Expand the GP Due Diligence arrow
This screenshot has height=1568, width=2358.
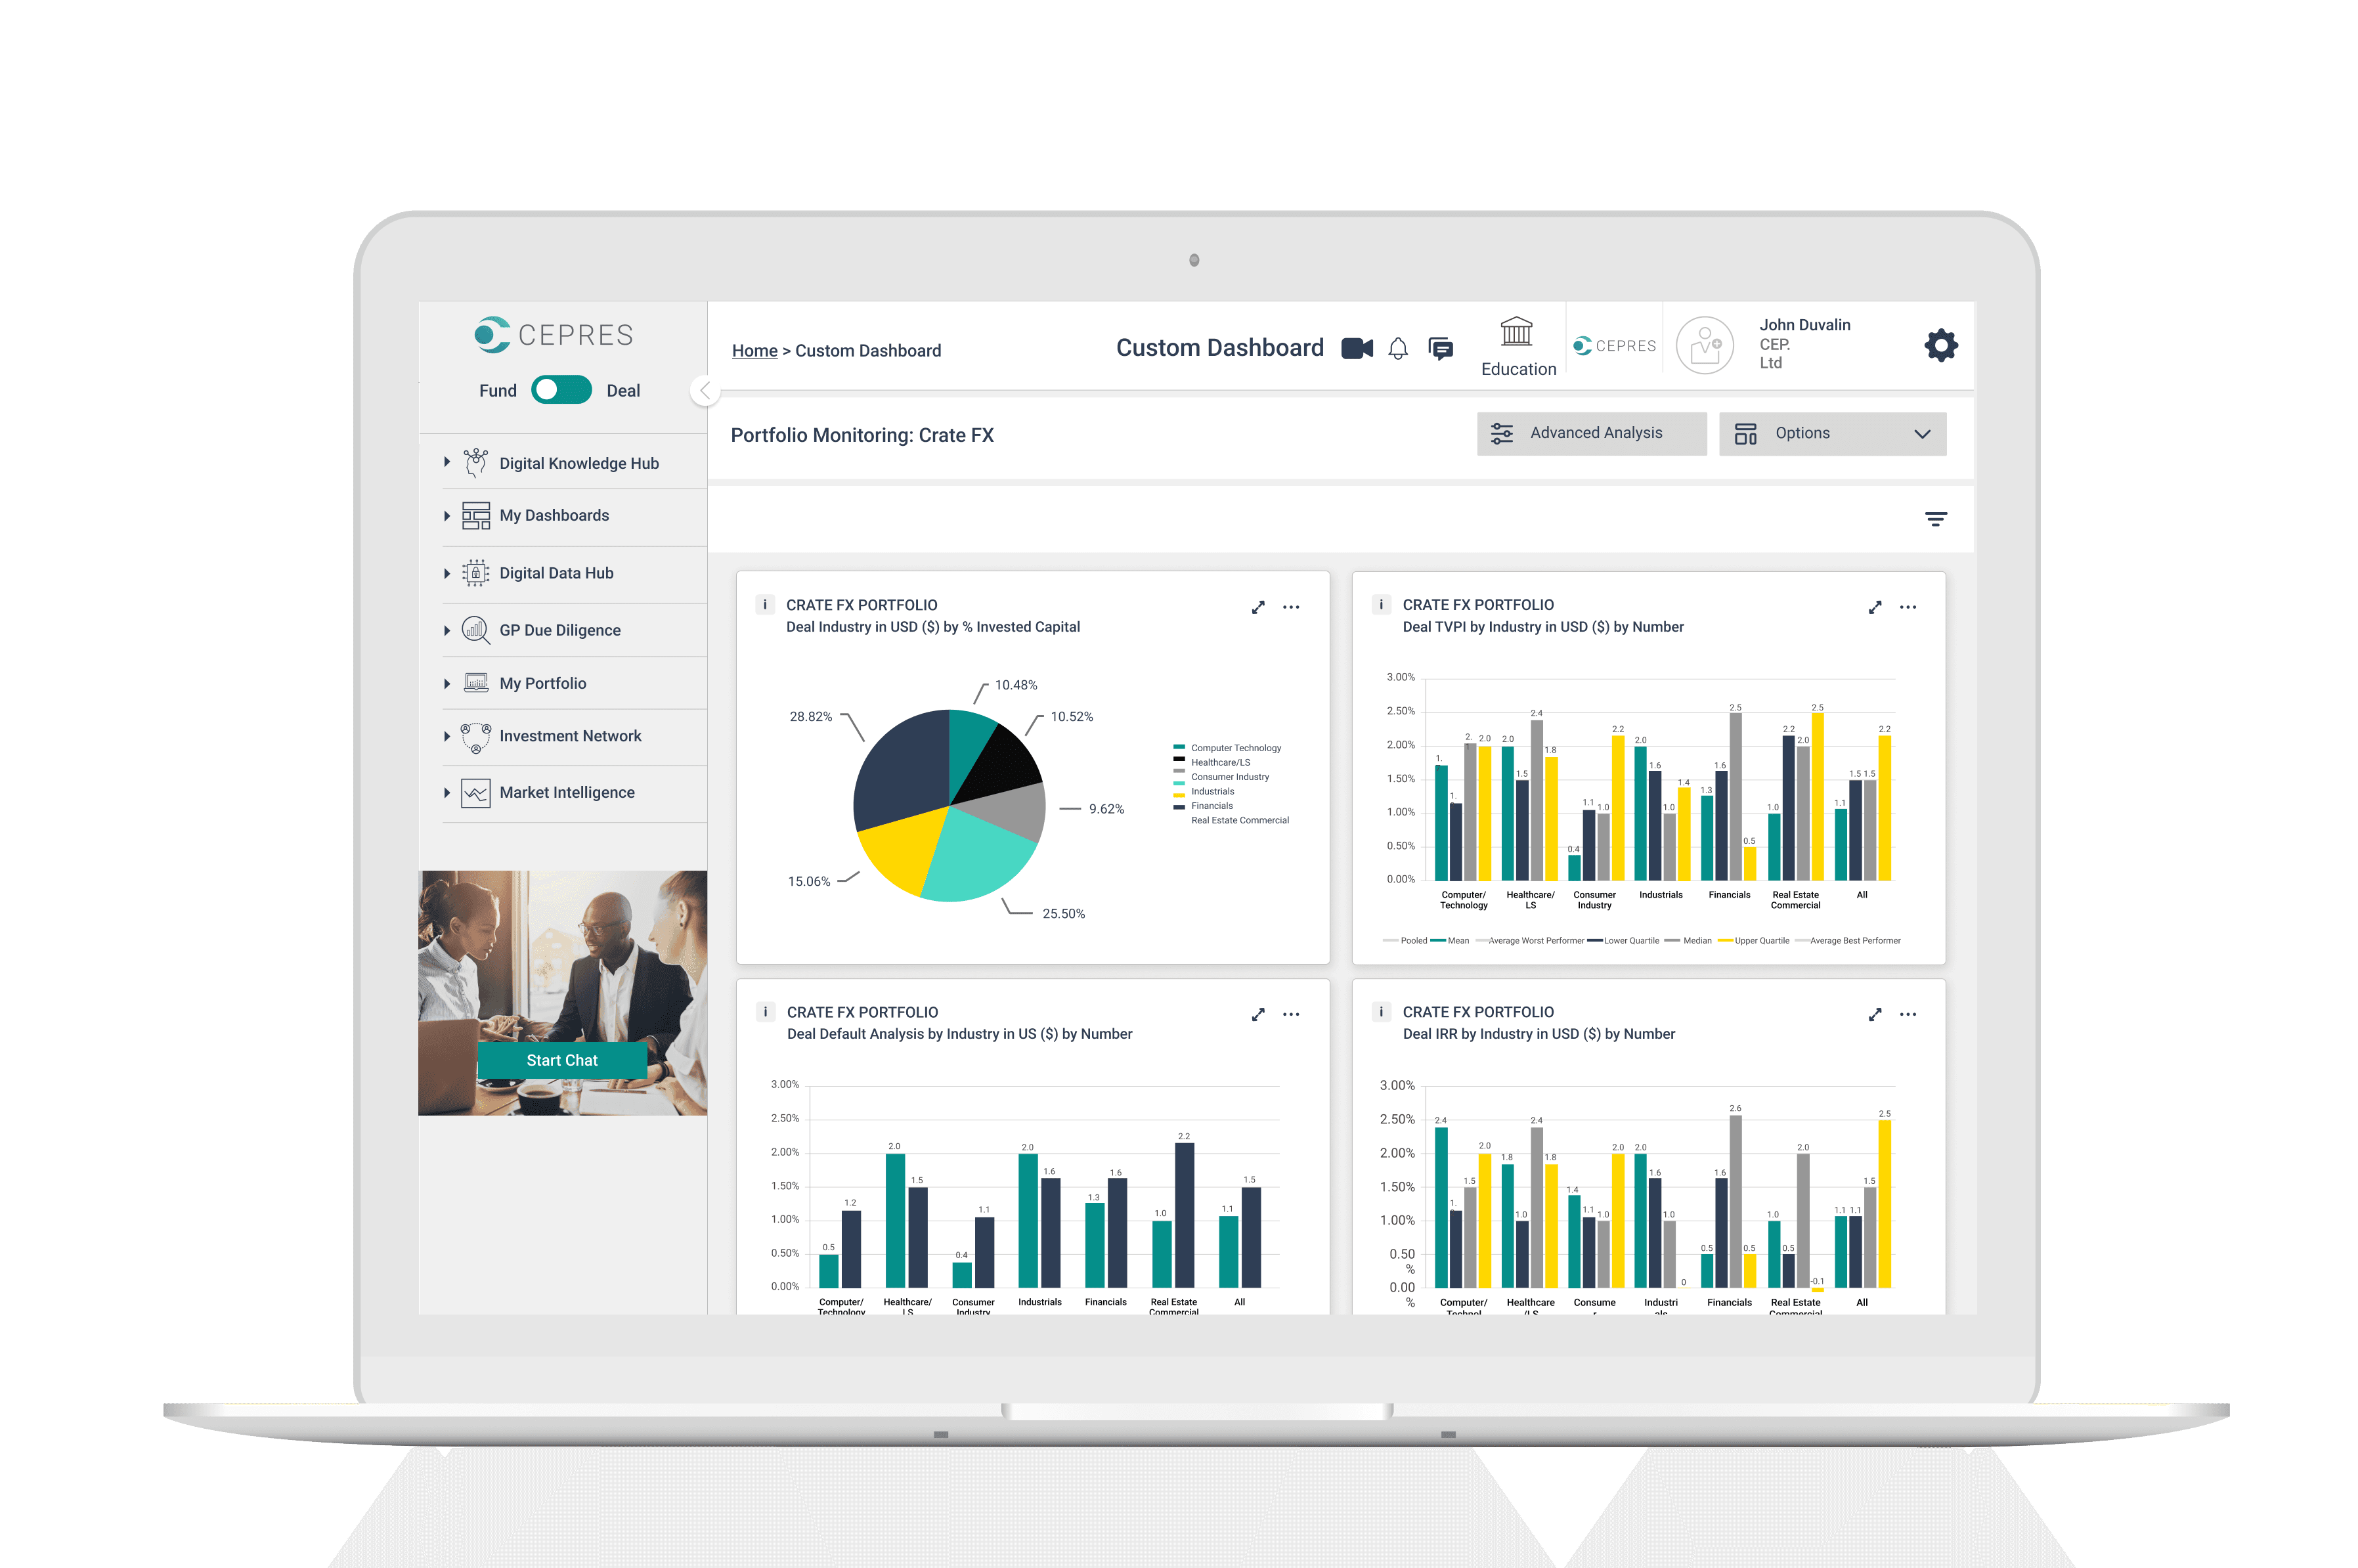(x=447, y=630)
